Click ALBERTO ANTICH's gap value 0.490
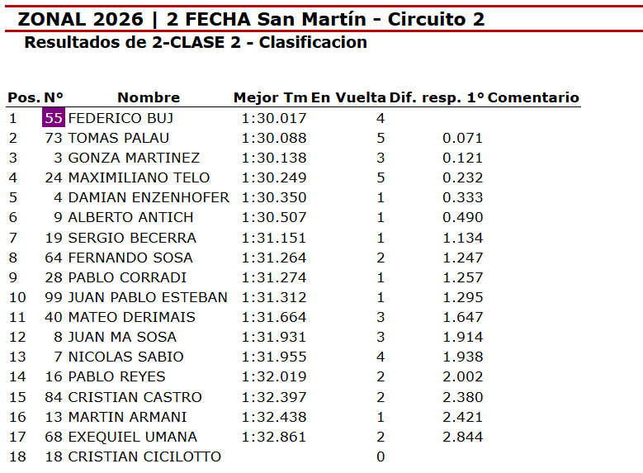643x473 pixels. point(462,217)
